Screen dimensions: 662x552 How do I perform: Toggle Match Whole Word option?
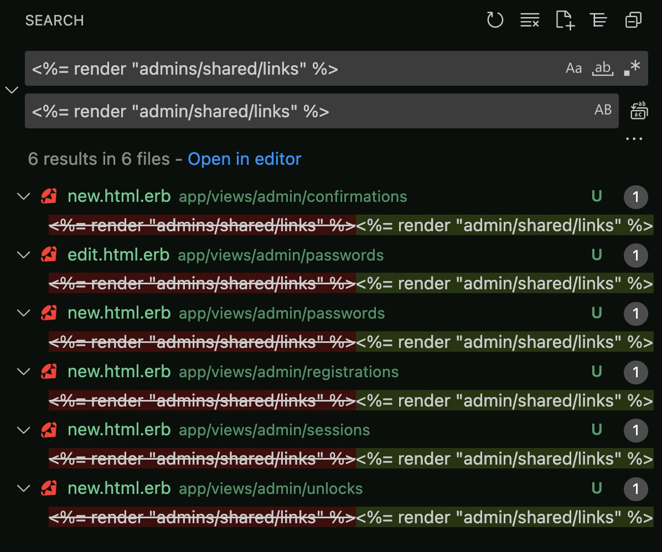point(603,68)
